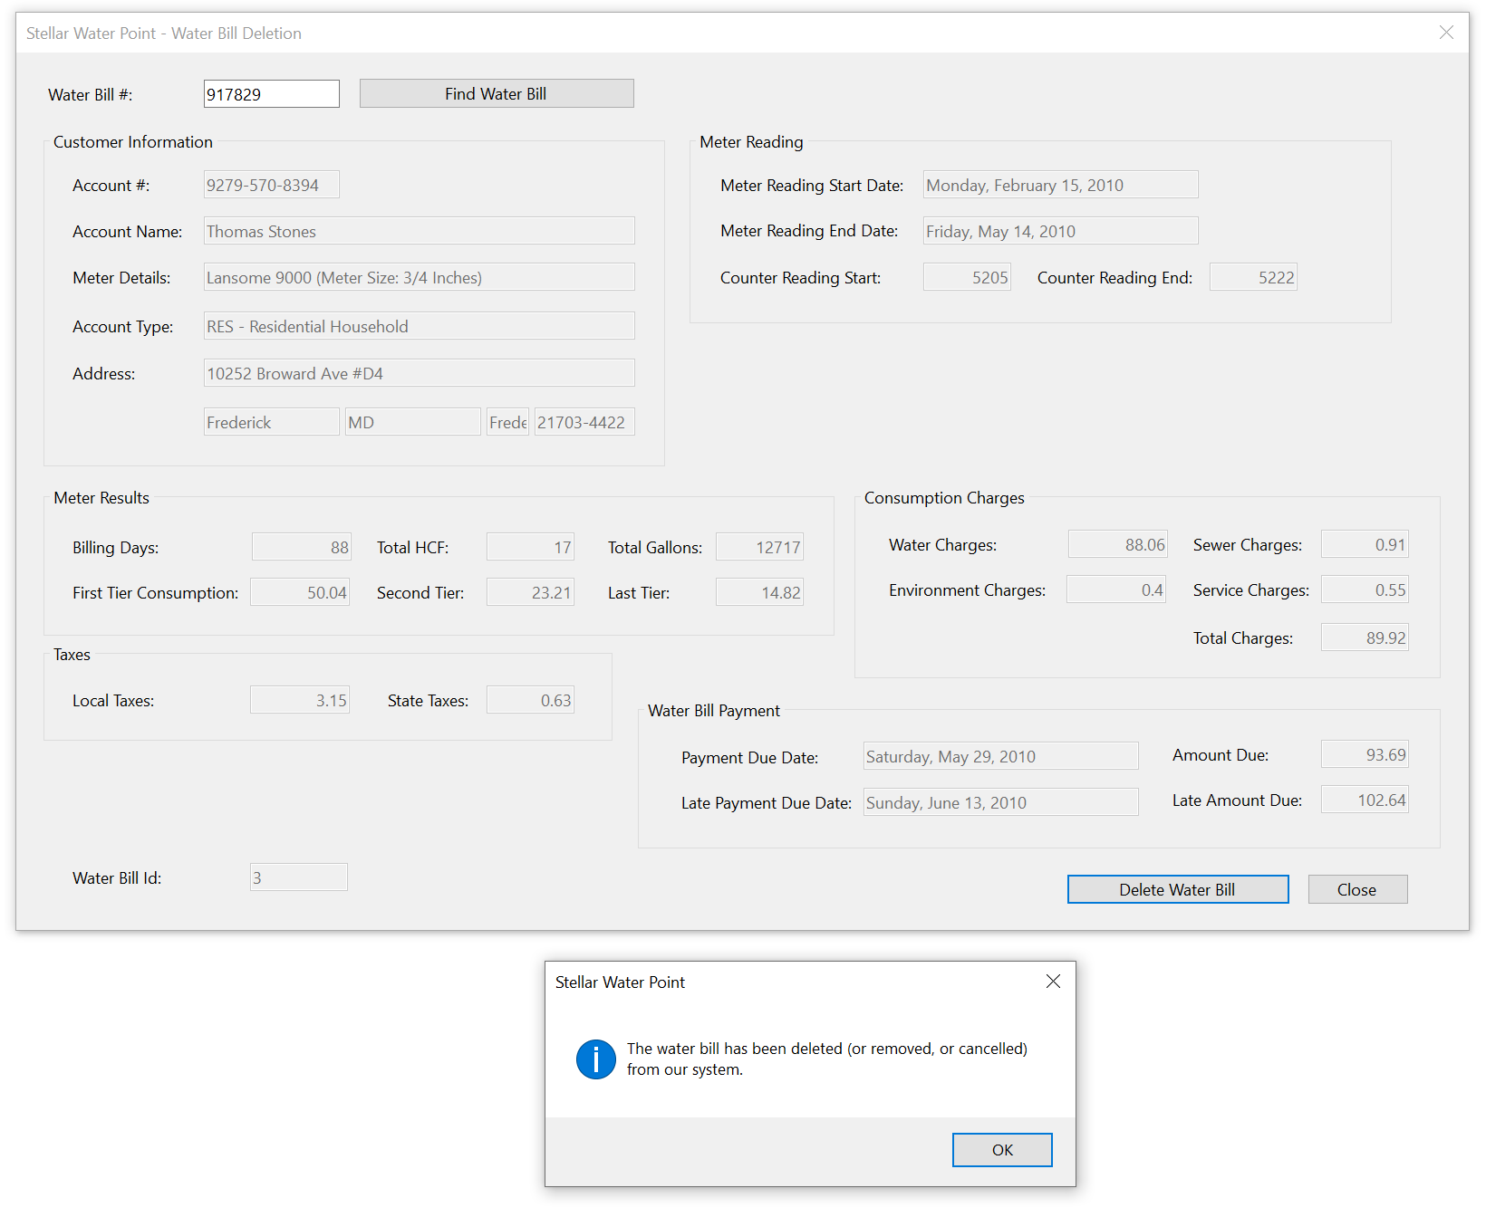Click the 'Water Bill Deletion' window title
The width and height of the screenshot is (1486, 1217).
click(x=164, y=34)
